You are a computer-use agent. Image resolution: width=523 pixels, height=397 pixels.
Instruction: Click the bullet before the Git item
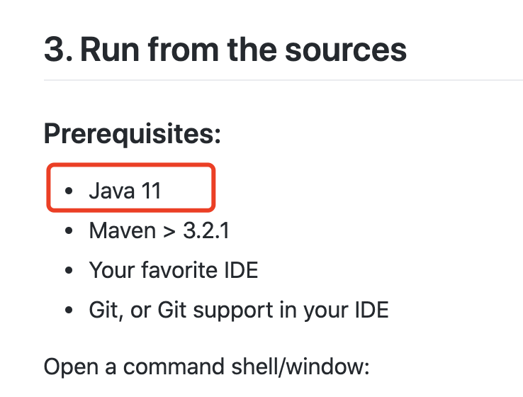(x=69, y=311)
